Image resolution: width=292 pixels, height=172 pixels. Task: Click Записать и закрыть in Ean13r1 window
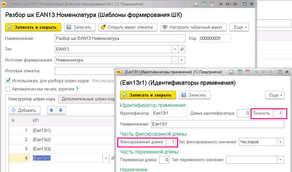click(148, 95)
